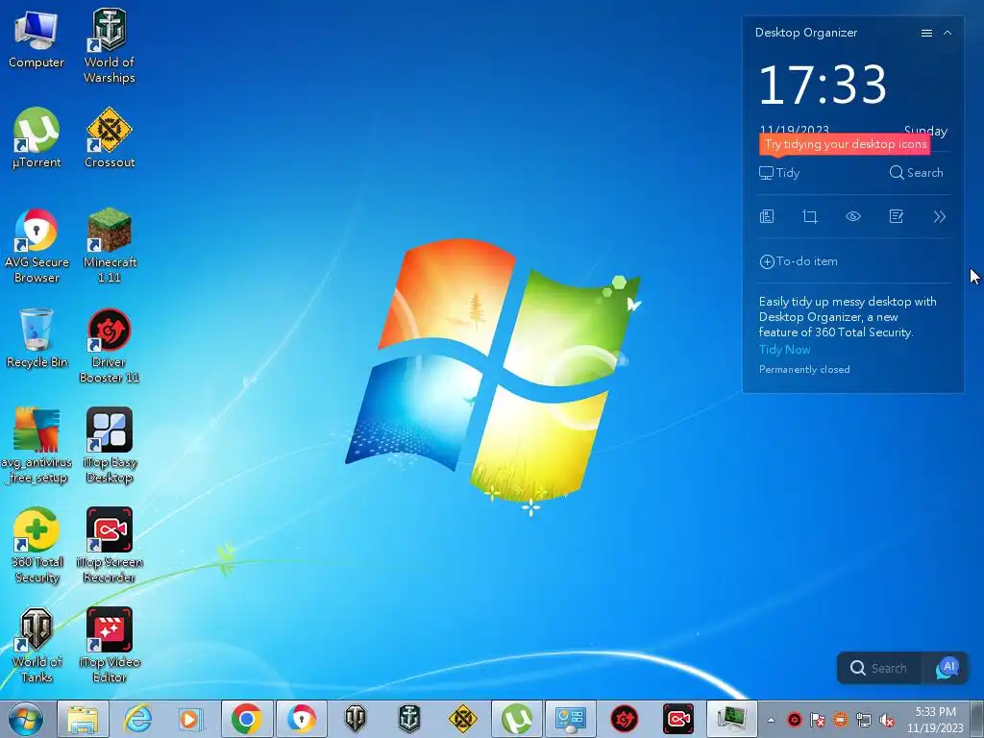Toggle the eye visibility icon in Desktop Organizer
This screenshot has width=984, height=738.
[x=853, y=216]
